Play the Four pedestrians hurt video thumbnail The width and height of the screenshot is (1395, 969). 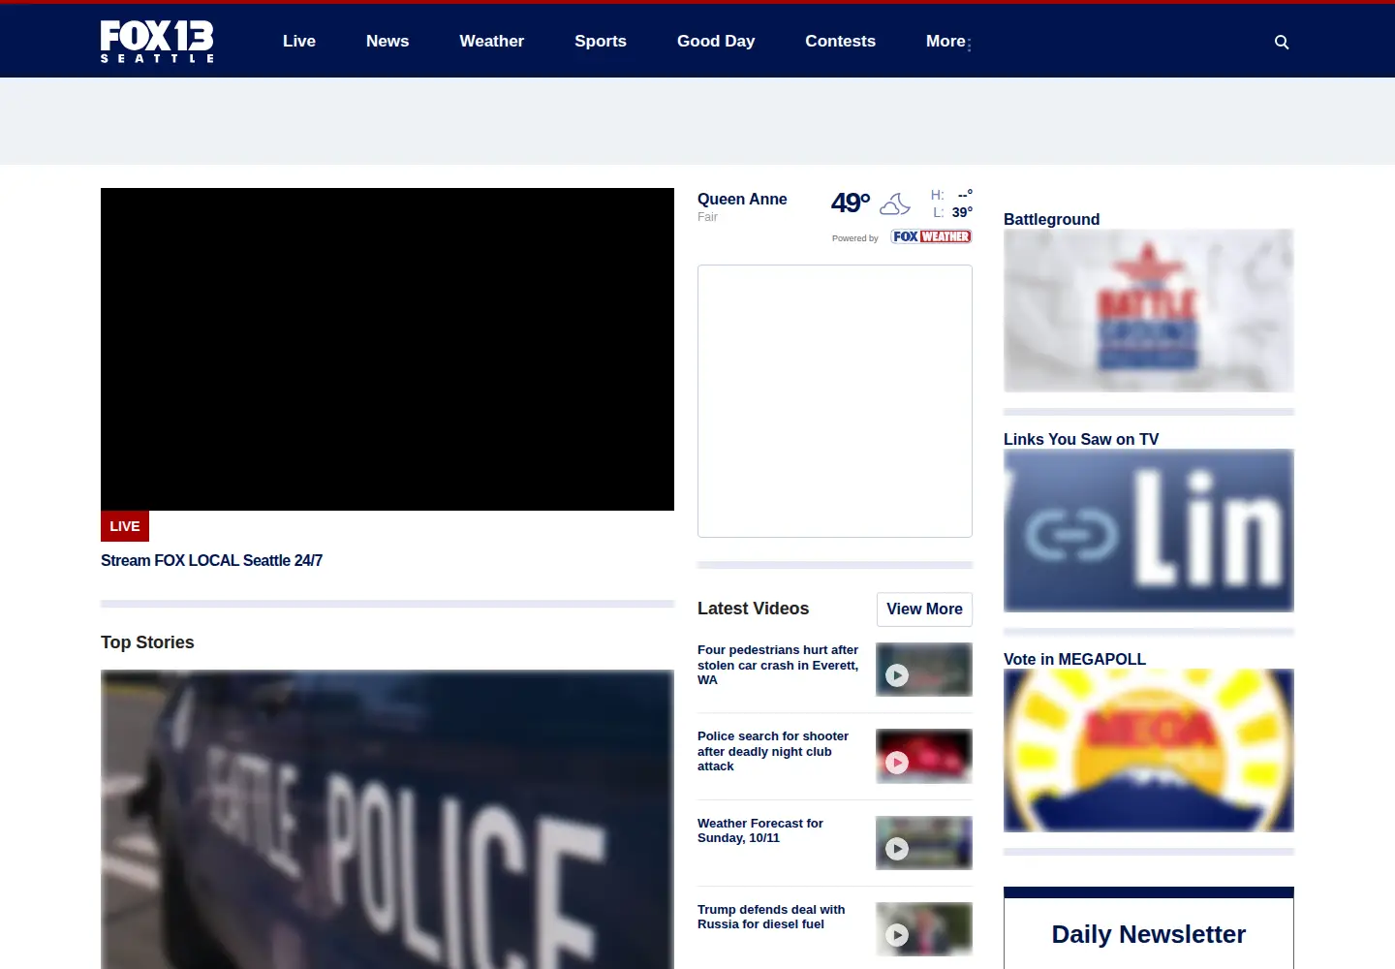coord(924,670)
